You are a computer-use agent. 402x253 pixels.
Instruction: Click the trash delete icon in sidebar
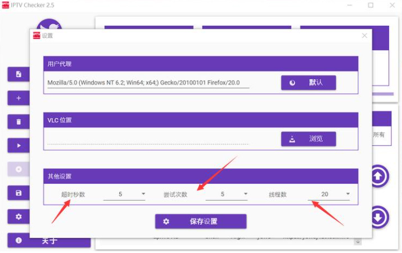(19, 121)
